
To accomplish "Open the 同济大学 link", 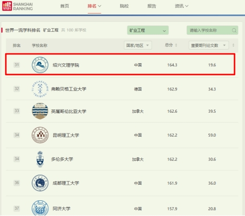I will [61, 209].
